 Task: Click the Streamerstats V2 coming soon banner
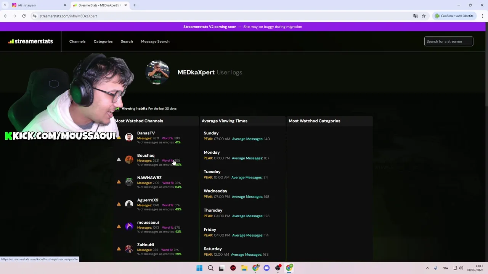[x=242, y=27]
